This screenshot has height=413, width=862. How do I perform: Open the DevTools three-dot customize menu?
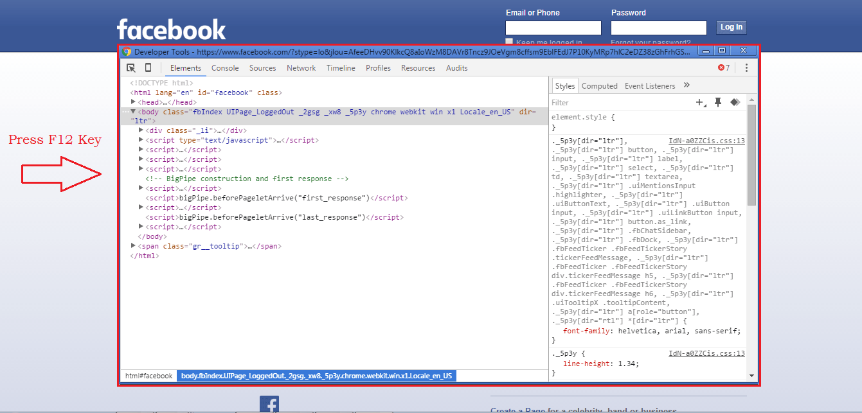[746, 68]
